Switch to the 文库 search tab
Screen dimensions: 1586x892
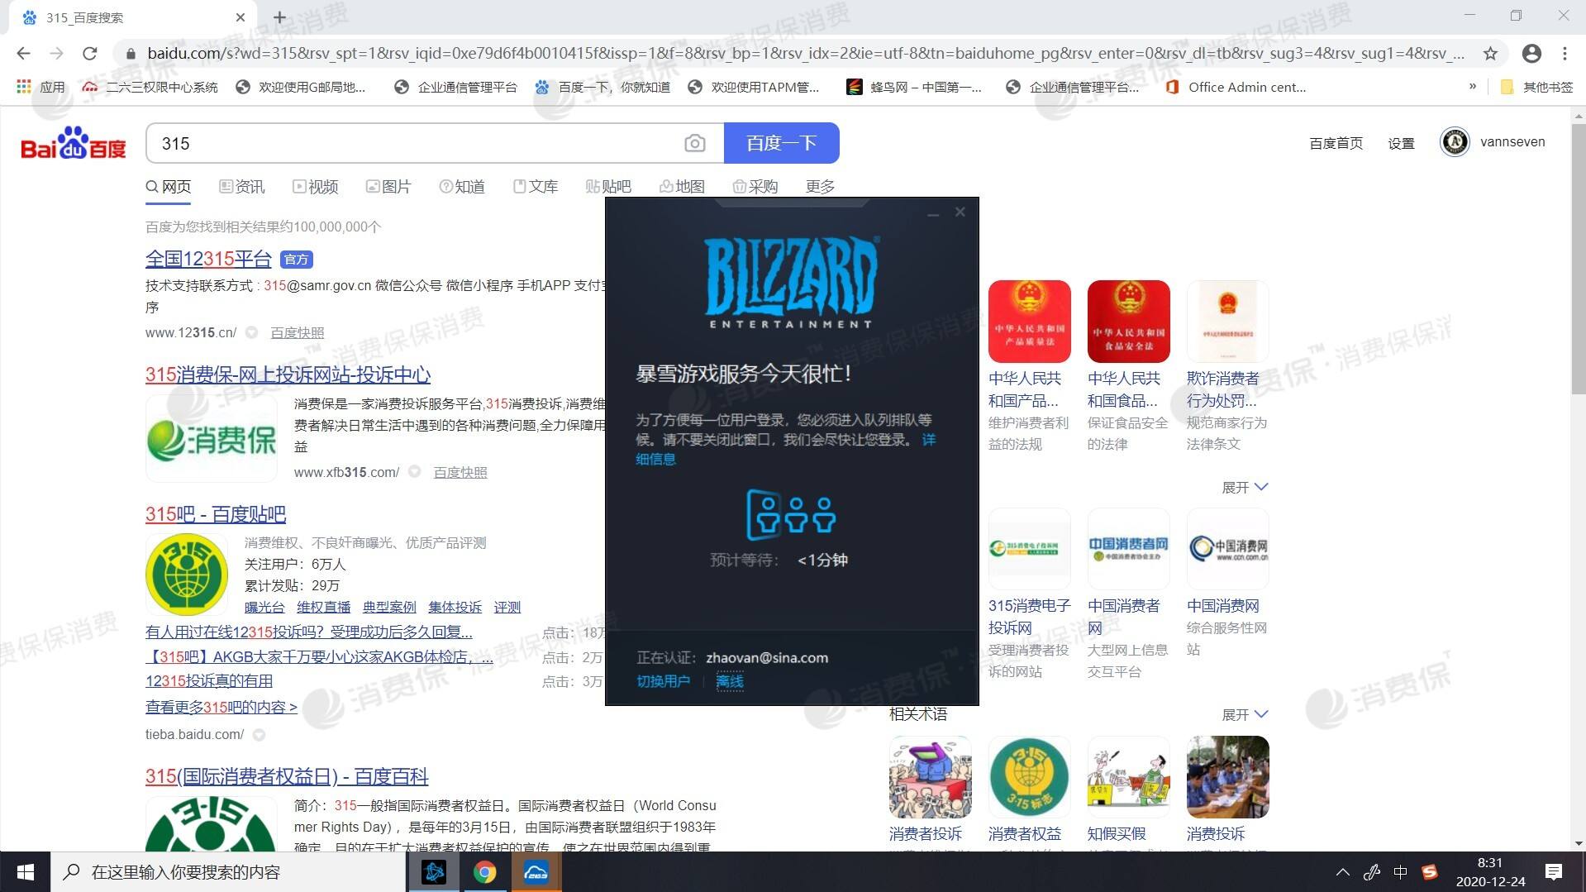point(536,187)
